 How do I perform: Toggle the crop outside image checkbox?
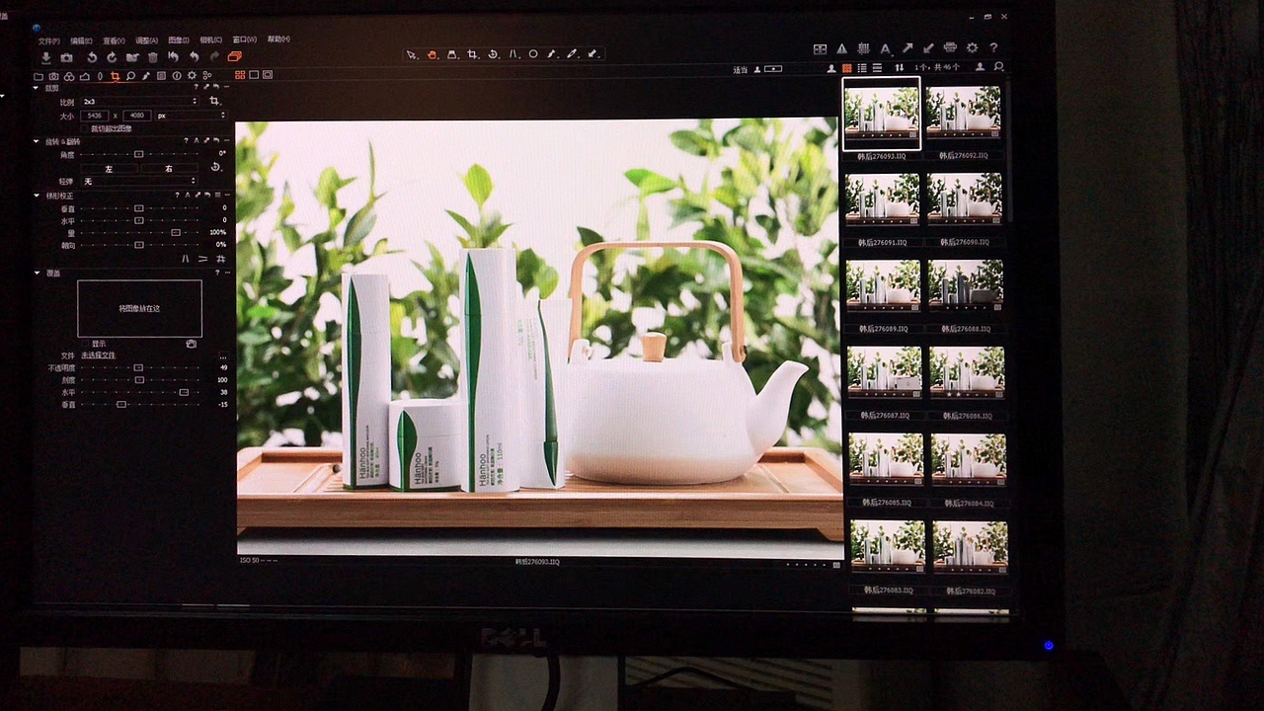point(85,128)
